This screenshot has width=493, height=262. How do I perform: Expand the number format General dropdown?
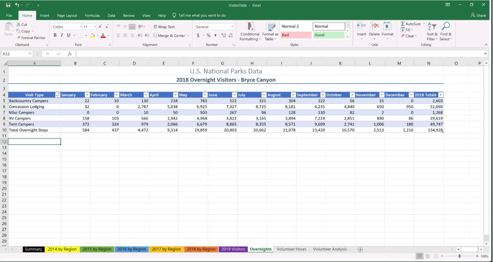232,27
